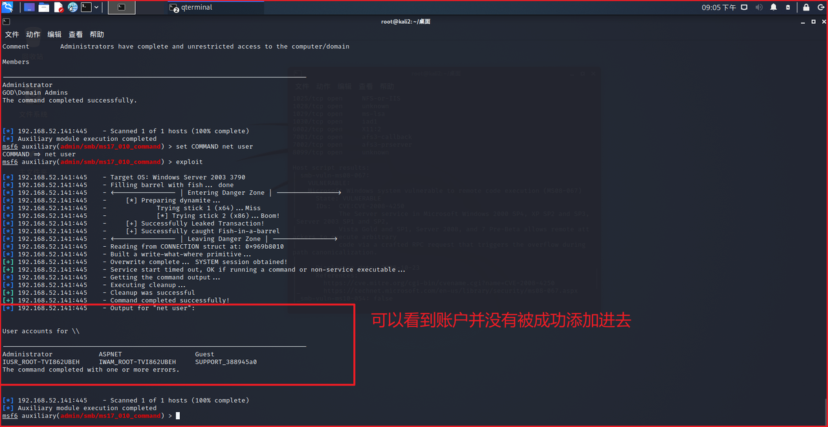Click 'Target OS: Windows Server 2003 3790' line
This screenshot has width=828, height=427.
coord(178,177)
